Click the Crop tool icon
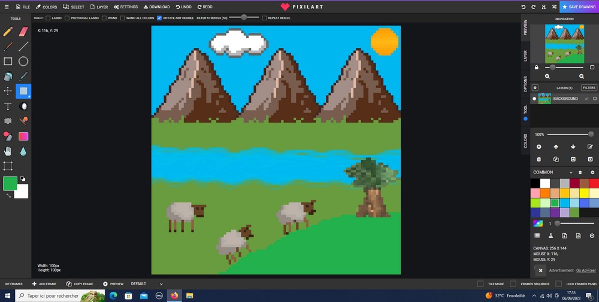The height and width of the screenshot is (302, 599). tap(8, 166)
